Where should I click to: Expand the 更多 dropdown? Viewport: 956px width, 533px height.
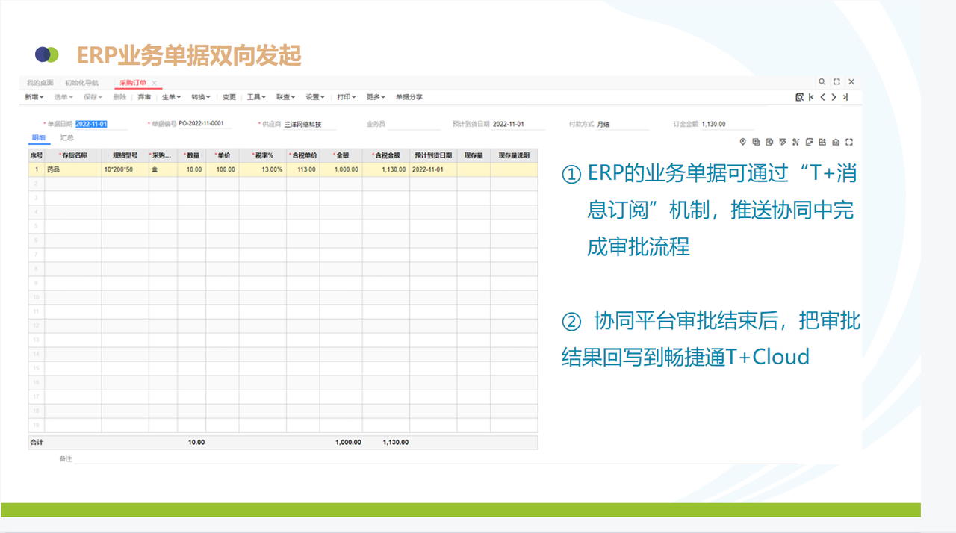pos(376,97)
